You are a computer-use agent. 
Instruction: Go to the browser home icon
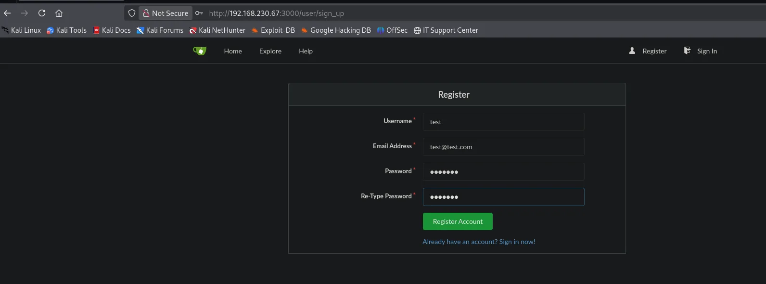click(x=59, y=13)
